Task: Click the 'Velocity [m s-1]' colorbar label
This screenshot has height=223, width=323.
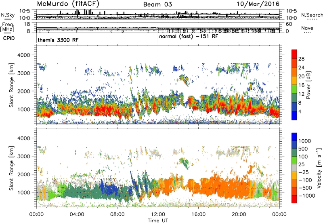Action: [x=319, y=168]
